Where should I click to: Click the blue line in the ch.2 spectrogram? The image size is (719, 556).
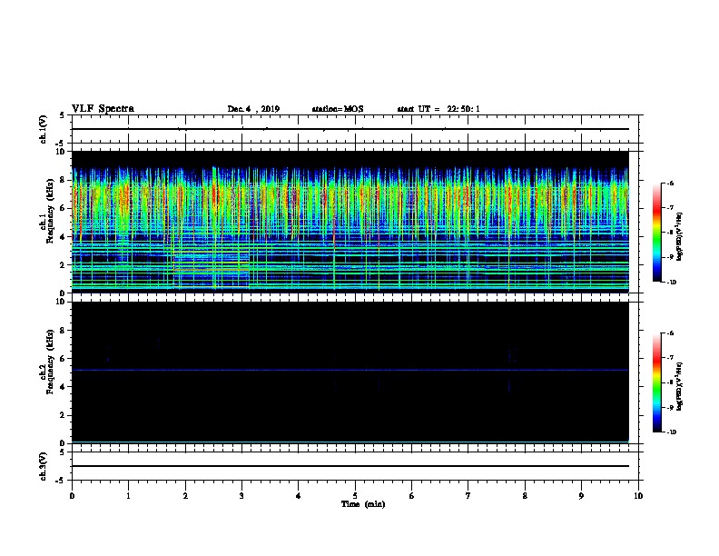pos(350,370)
